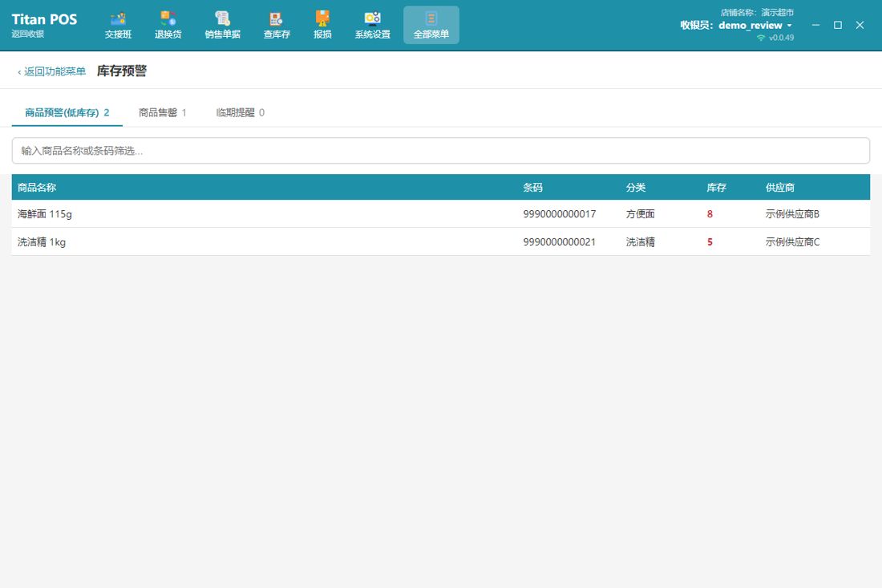
Task: Click the 方便面 category cell
Action: 641,214
